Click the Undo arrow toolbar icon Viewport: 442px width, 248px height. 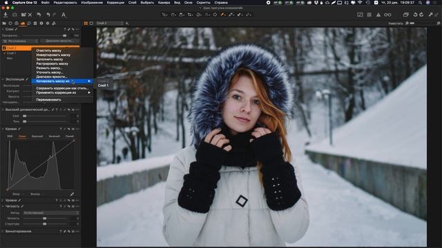[48, 14]
